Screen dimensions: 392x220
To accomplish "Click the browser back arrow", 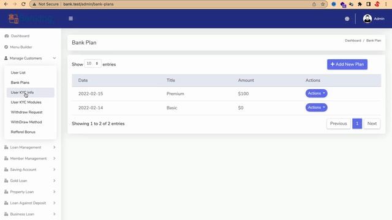I will pos(6,4).
